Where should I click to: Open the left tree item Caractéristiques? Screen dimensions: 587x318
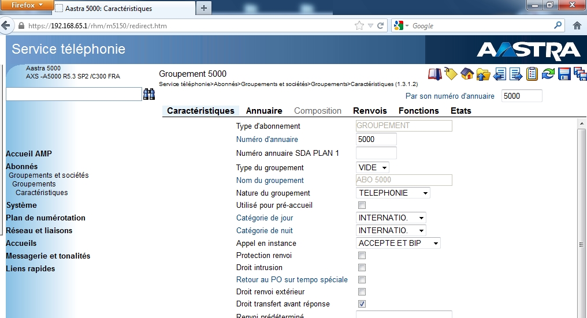point(42,192)
